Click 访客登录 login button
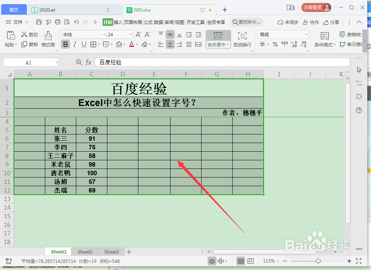Screen dimensions: 371x270 [x=316, y=7]
